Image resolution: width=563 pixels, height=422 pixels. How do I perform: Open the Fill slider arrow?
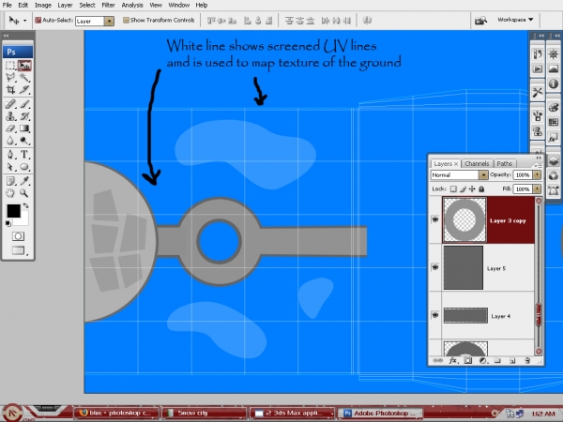537,188
